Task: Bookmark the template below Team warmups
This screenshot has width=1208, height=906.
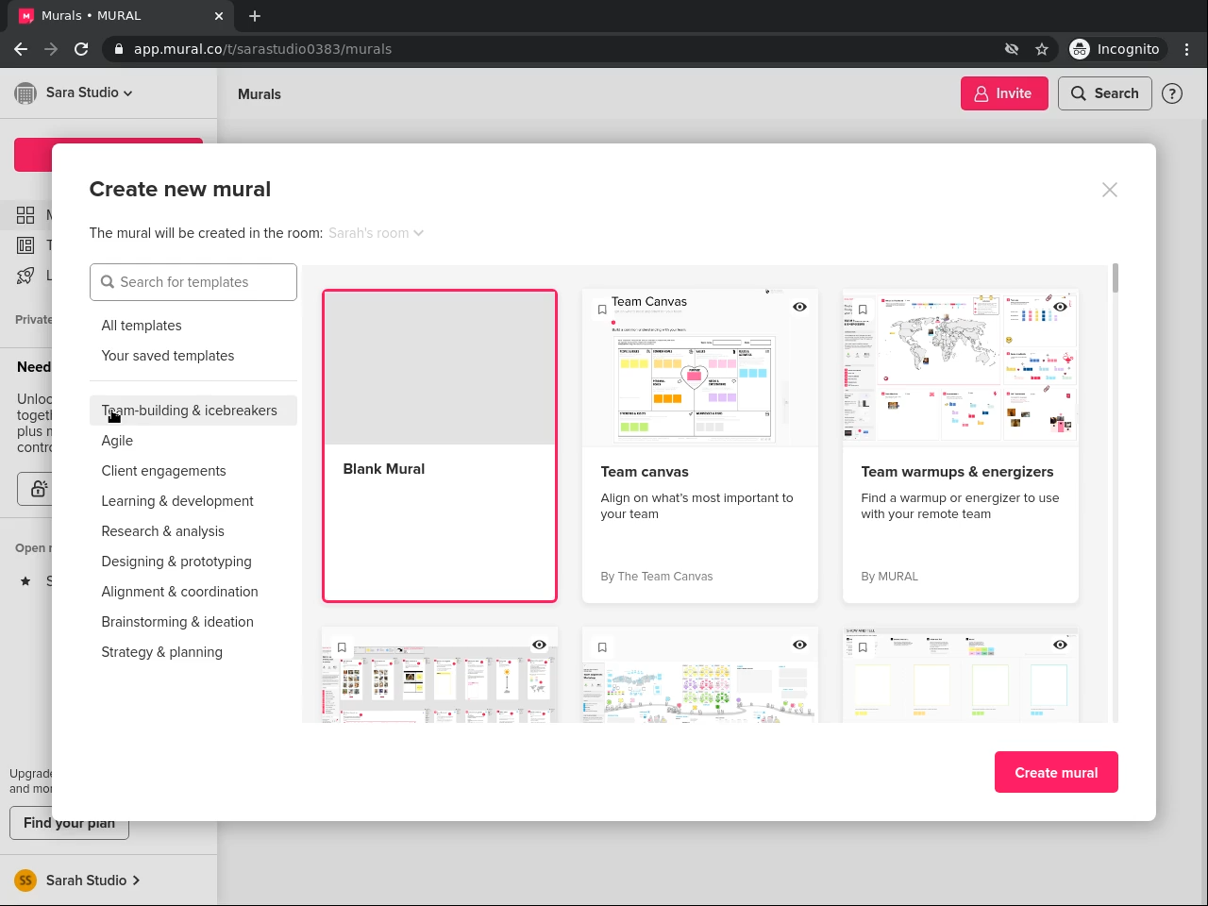Action: point(863,647)
